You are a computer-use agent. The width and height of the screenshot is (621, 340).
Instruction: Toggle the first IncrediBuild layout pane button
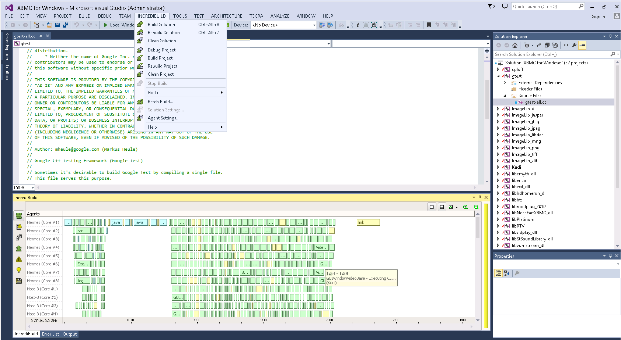(432, 207)
